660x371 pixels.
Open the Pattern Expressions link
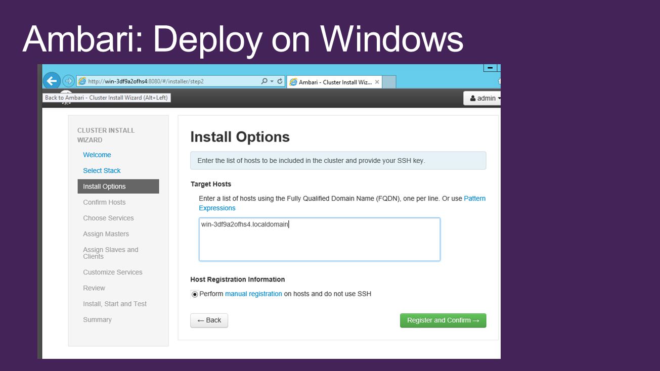point(342,203)
